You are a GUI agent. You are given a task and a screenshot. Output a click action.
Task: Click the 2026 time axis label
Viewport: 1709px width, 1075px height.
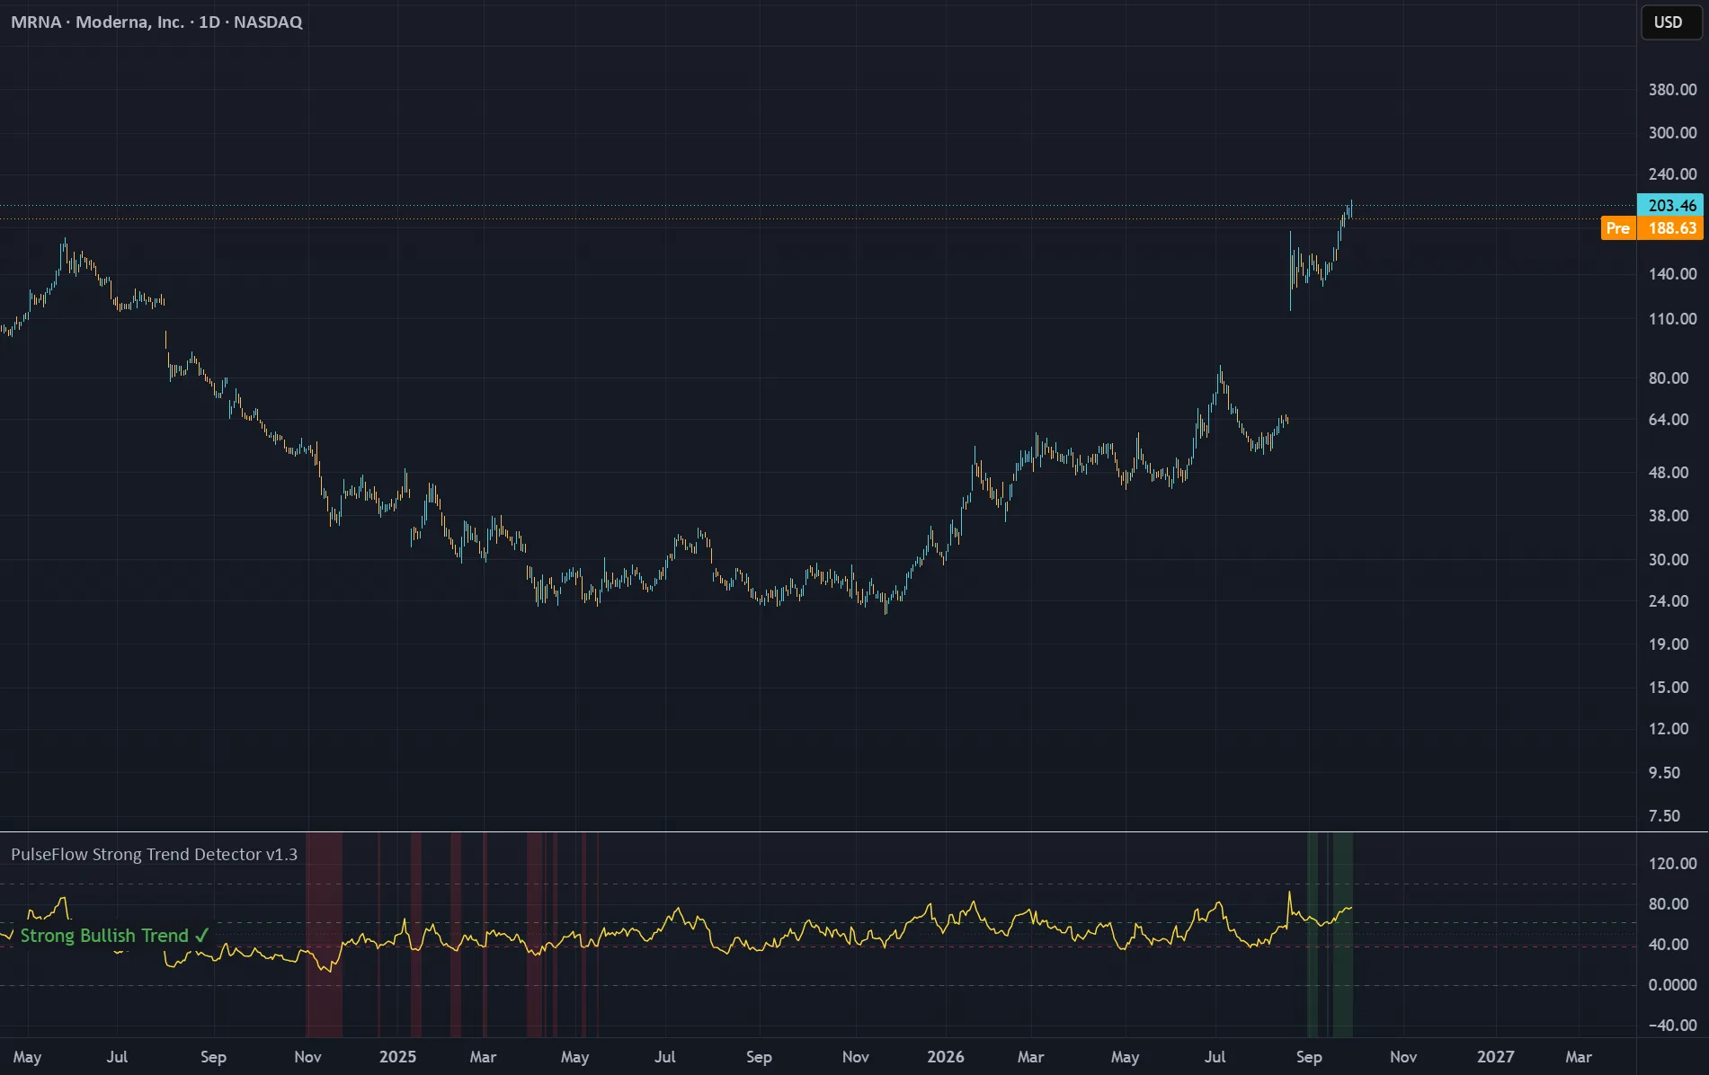946,1057
